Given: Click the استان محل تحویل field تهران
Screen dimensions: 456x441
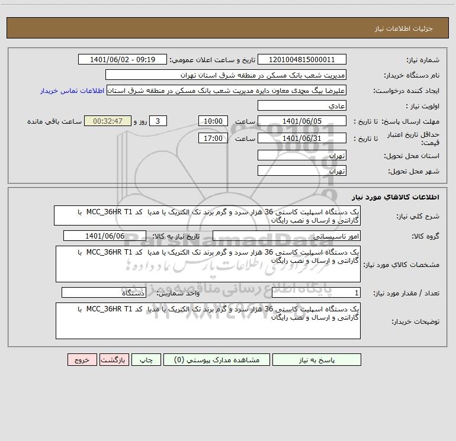Looking at the screenshot, I should [x=302, y=155].
